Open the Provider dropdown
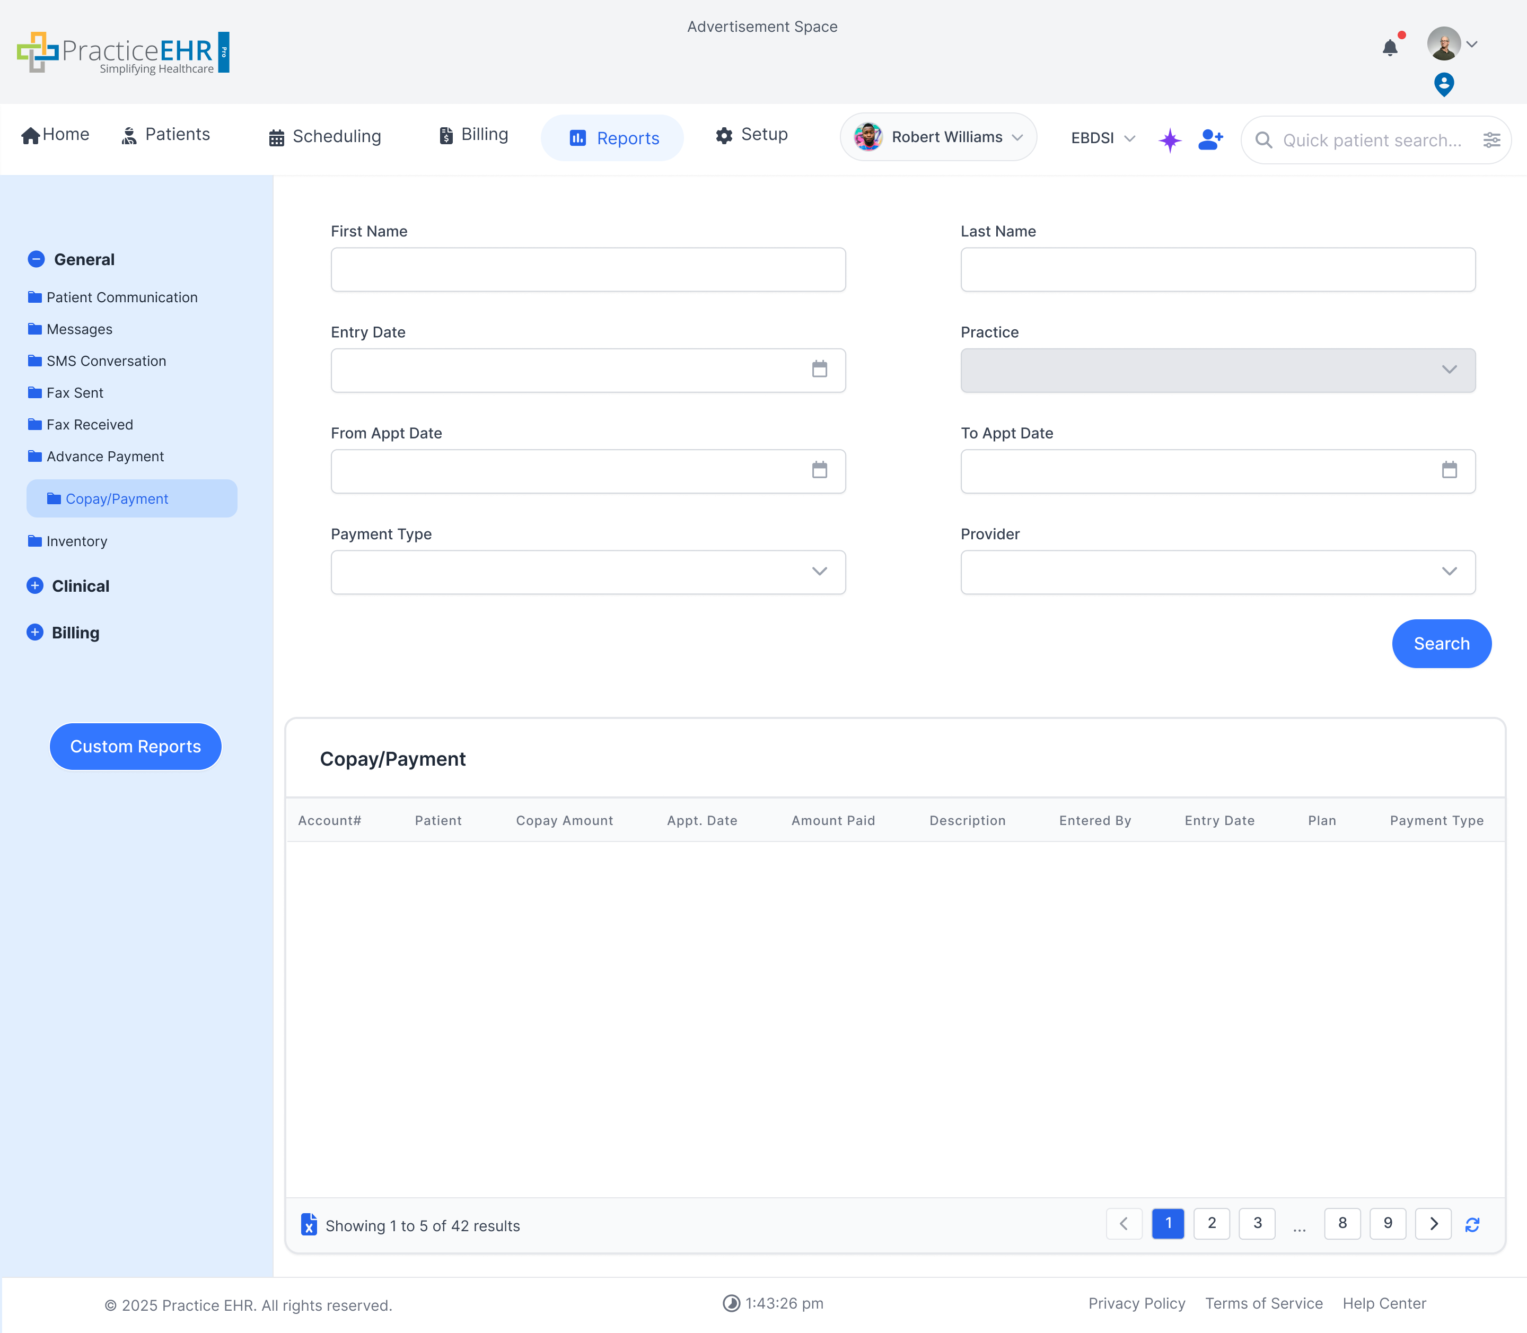This screenshot has width=1527, height=1333. [x=1217, y=572]
